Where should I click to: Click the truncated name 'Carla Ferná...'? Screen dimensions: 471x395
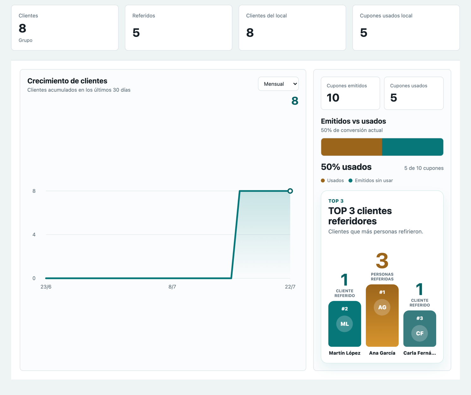(420, 353)
